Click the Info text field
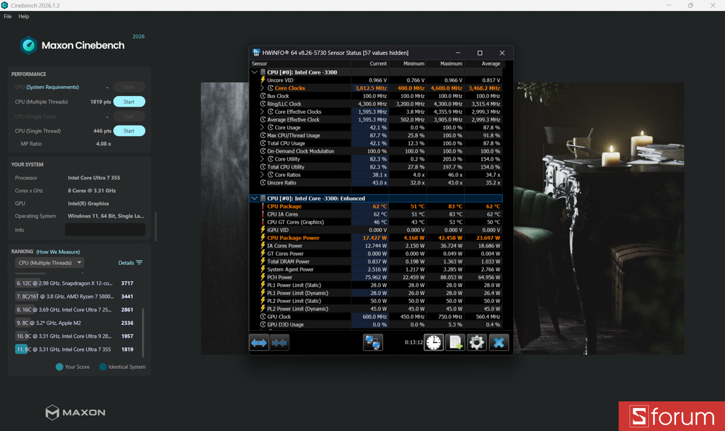725x431 pixels. click(105, 230)
